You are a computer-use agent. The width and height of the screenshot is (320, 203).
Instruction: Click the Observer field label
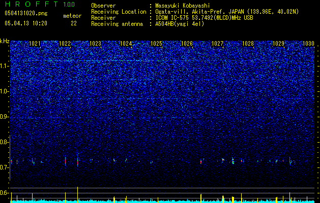(103, 6)
